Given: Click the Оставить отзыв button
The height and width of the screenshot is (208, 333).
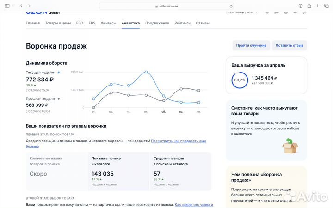Looking at the screenshot, I should [290, 45].
